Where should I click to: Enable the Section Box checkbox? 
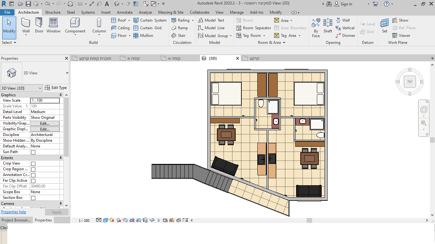(x=33, y=198)
